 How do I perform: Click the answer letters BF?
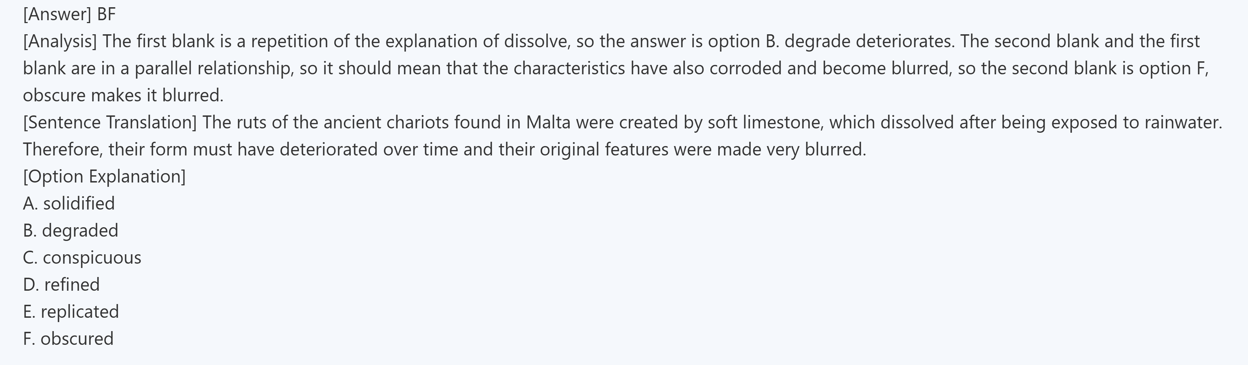(x=106, y=14)
